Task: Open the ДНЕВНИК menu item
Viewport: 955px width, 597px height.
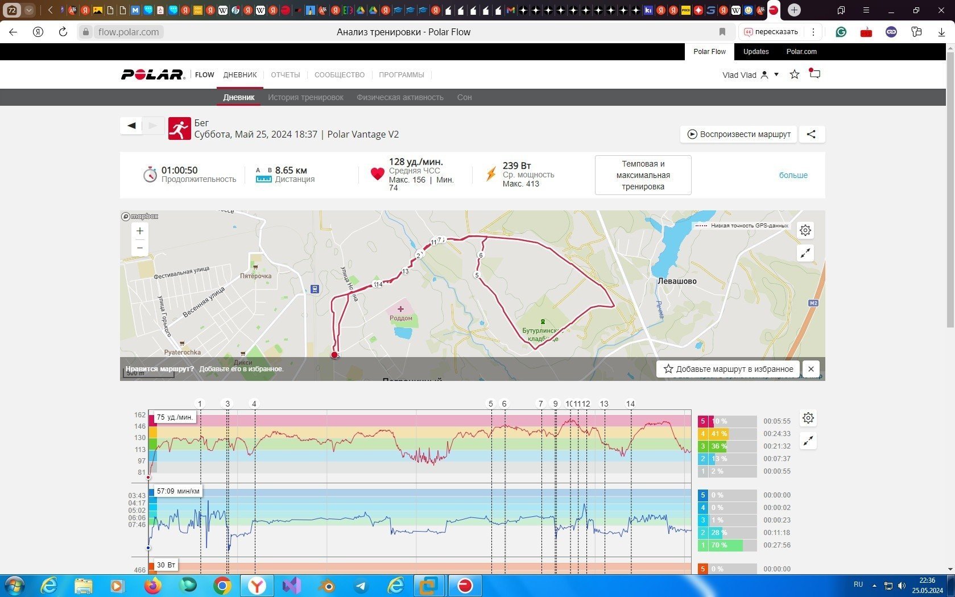Action: pyautogui.click(x=240, y=75)
